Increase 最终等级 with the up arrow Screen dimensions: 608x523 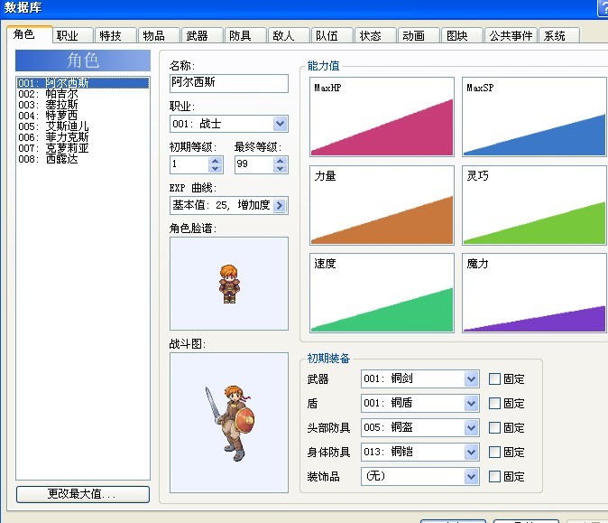click(281, 161)
